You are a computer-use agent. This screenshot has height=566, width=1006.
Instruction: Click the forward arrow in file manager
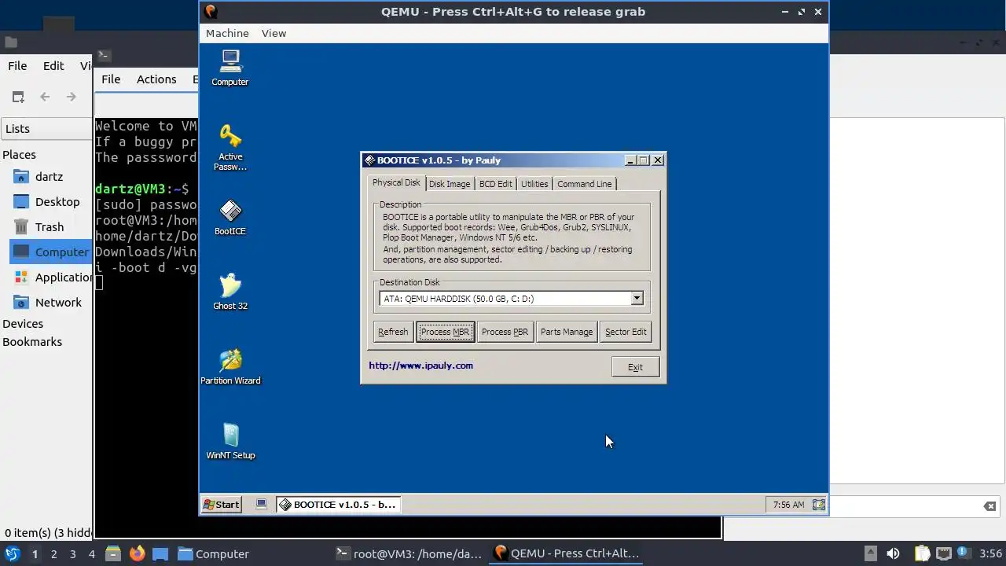tap(71, 97)
